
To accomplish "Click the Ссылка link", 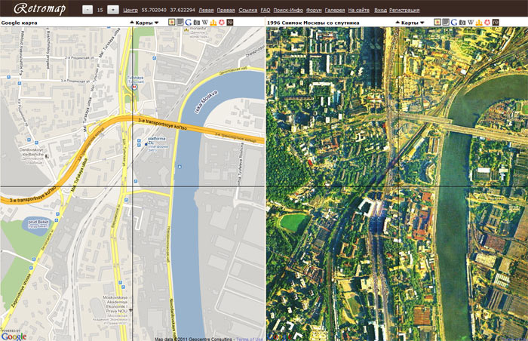I will coord(248,10).
